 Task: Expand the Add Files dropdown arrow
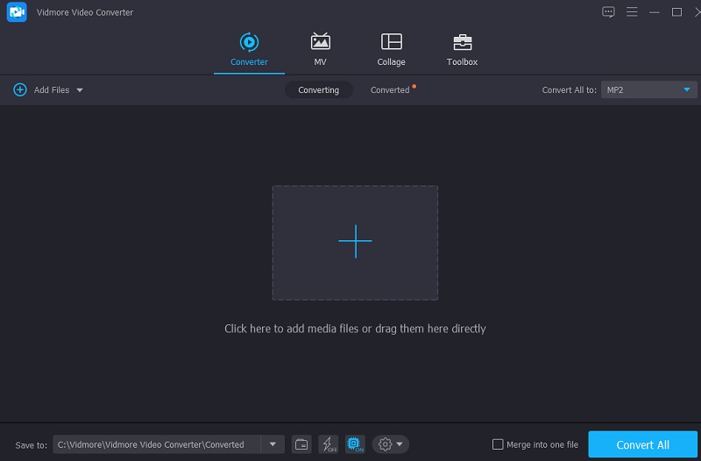[x=80, y=90]
